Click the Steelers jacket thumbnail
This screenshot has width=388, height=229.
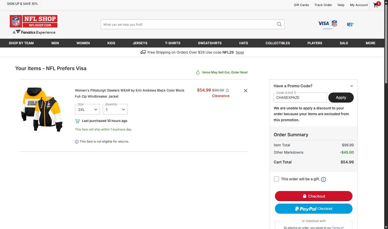pos(42,109)
